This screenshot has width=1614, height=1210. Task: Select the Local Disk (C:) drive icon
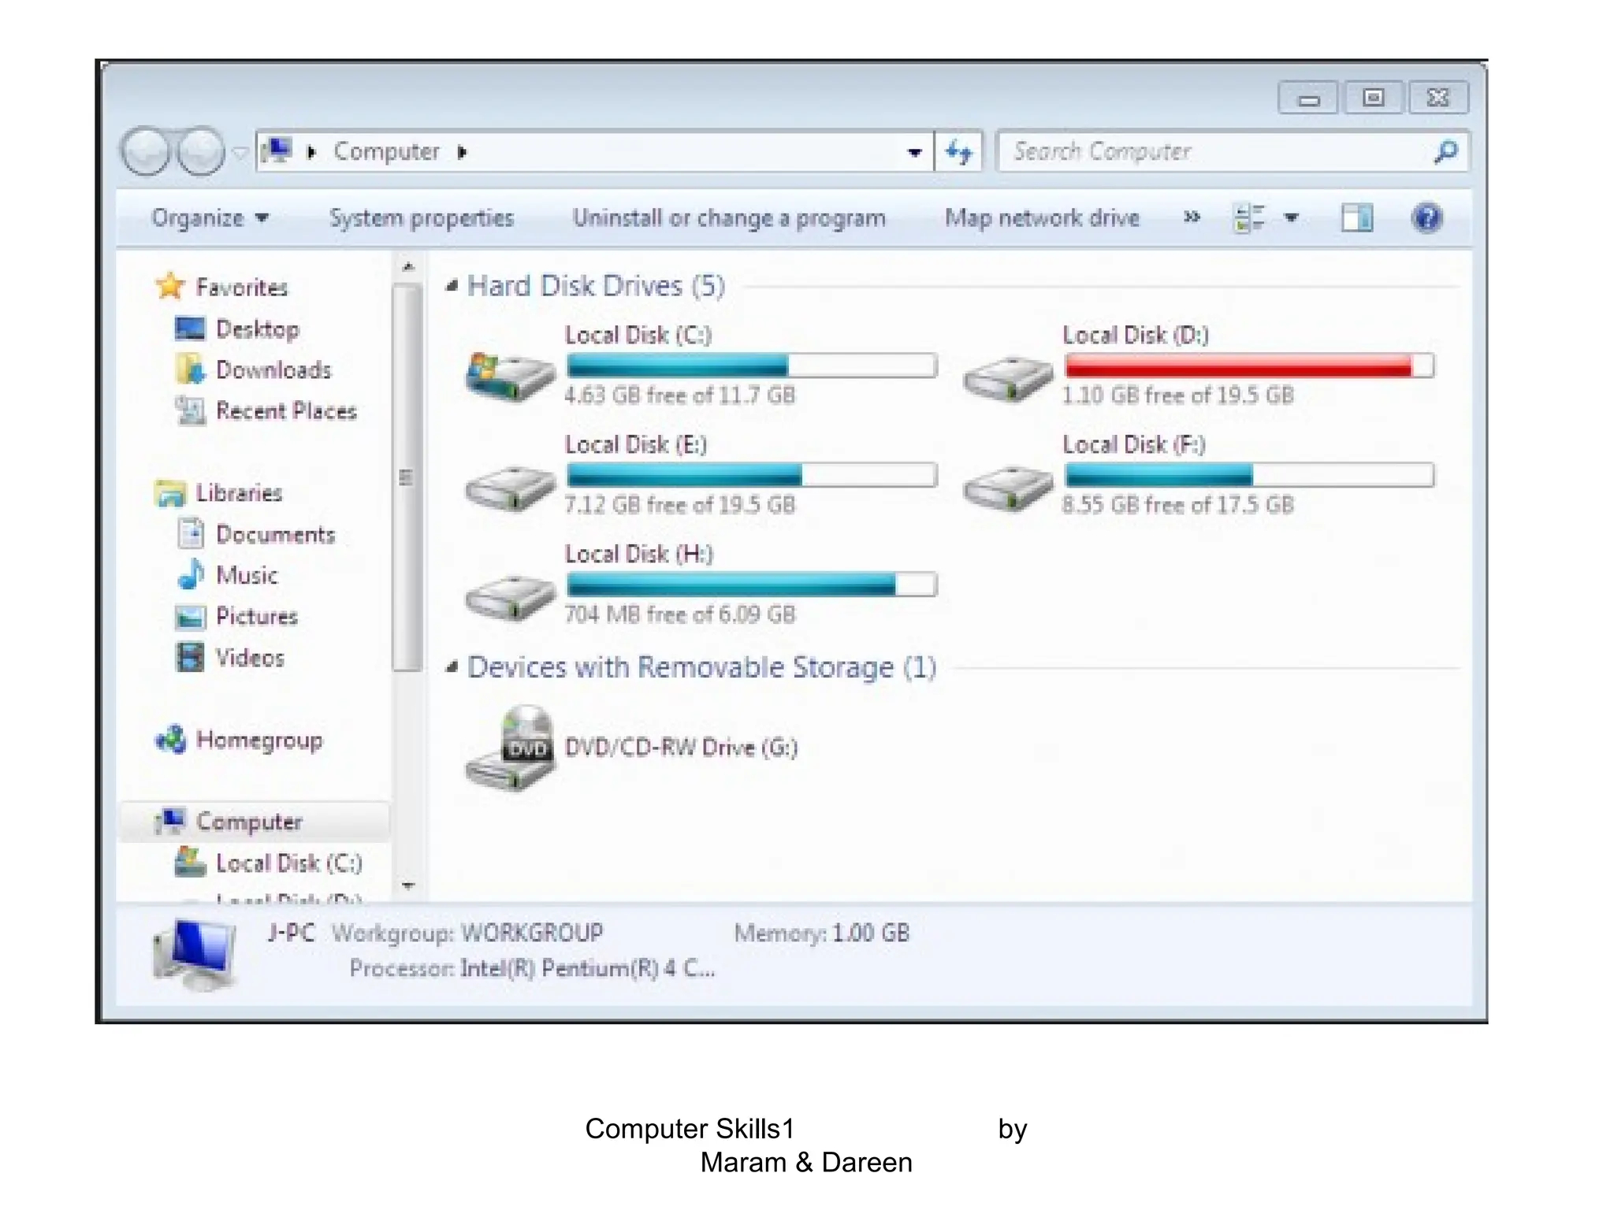pos(511,377)
